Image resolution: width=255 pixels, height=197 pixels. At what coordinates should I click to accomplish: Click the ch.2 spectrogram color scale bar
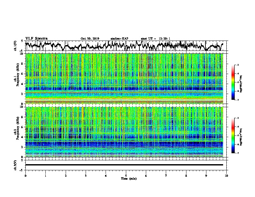tap(233, 136)
